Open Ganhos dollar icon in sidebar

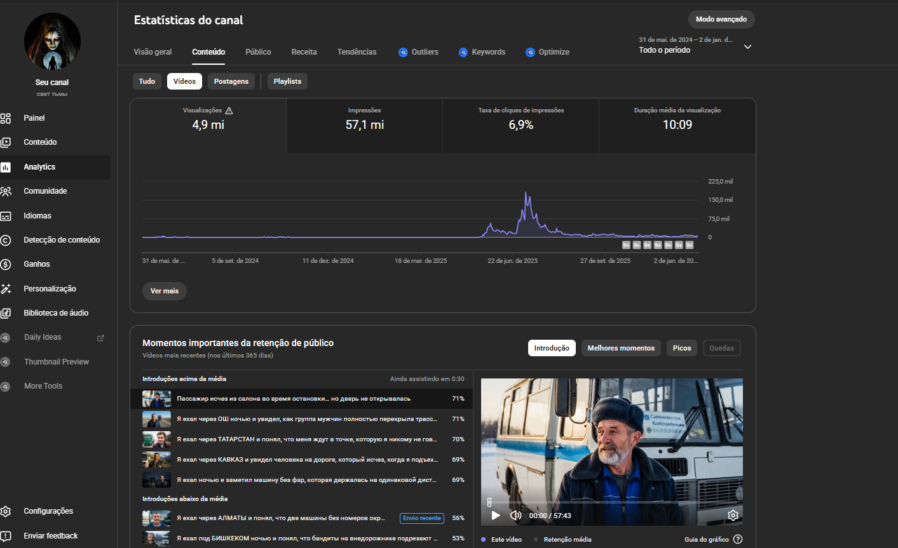click(x=6, y=264)
